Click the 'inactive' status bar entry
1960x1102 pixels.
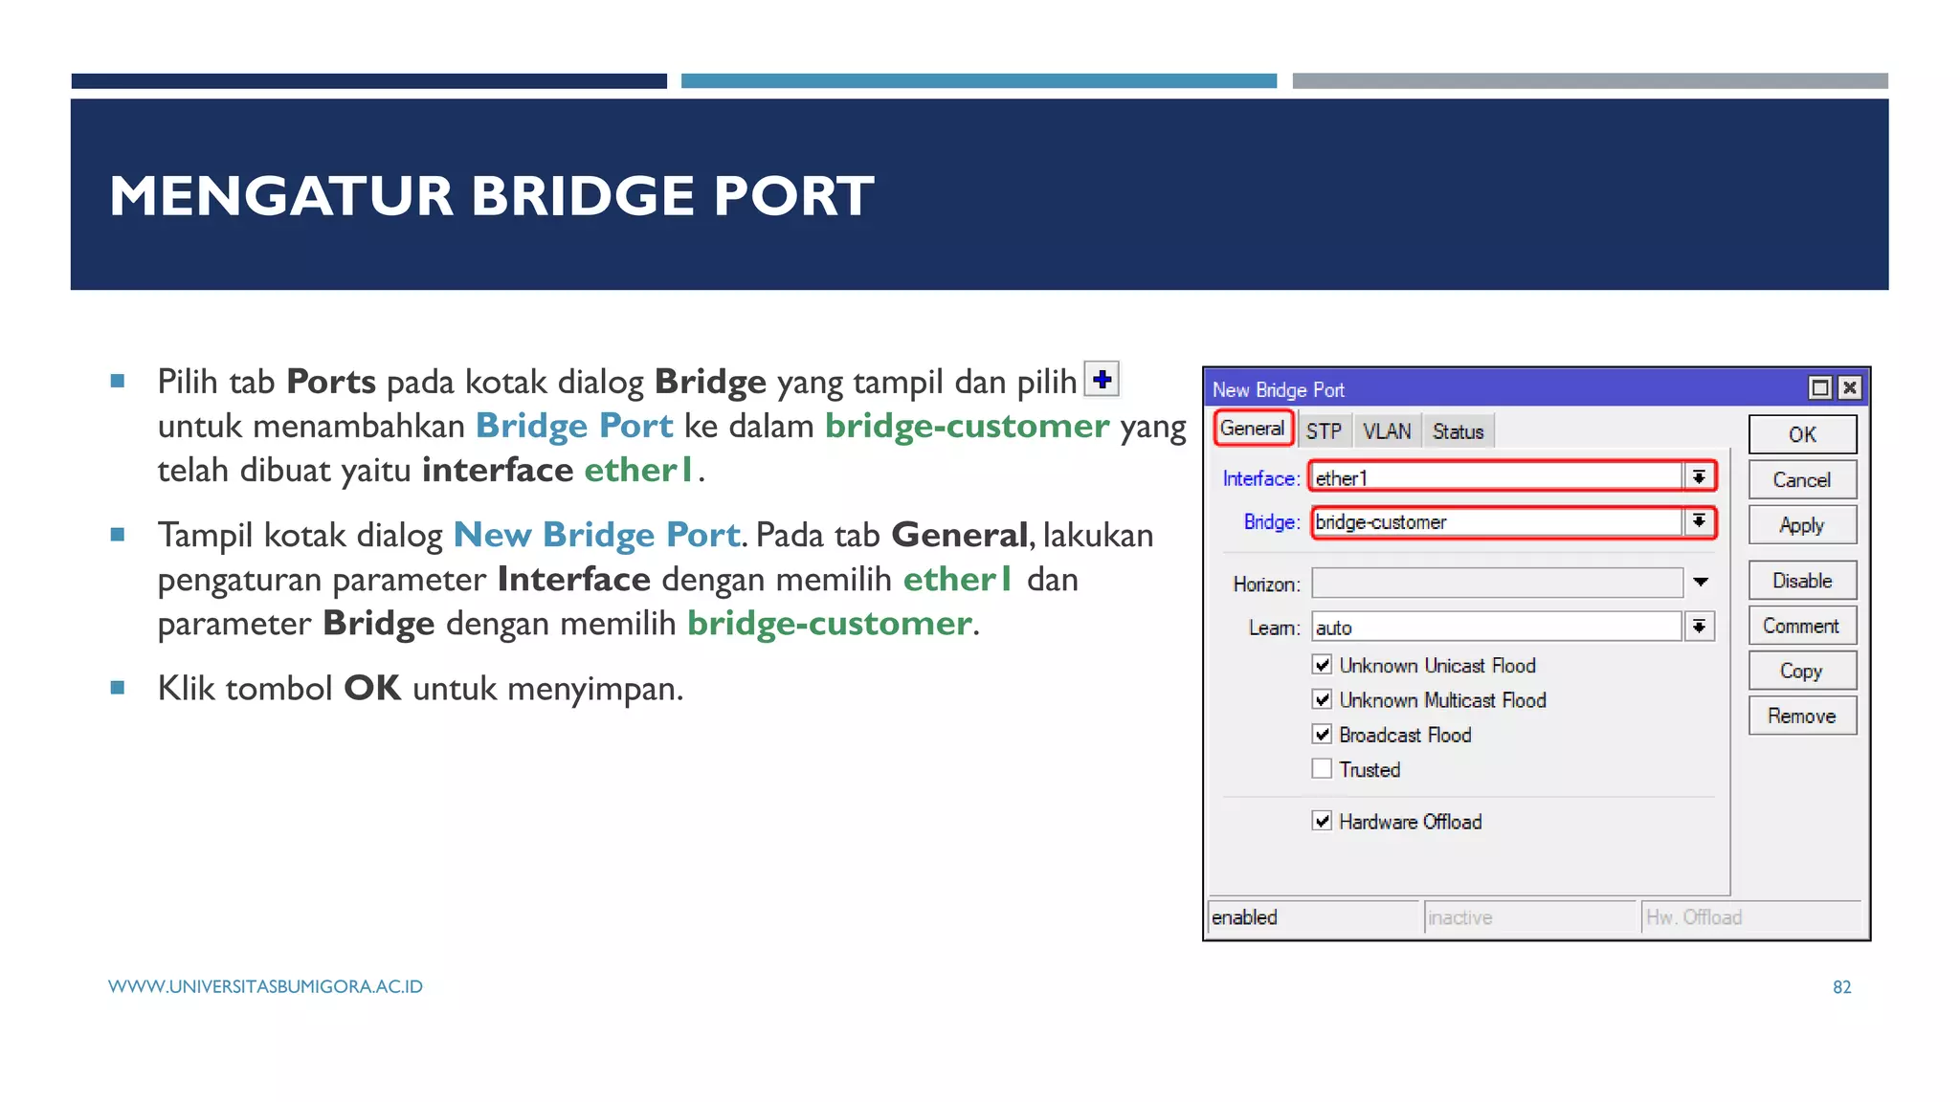[1529, 916]
